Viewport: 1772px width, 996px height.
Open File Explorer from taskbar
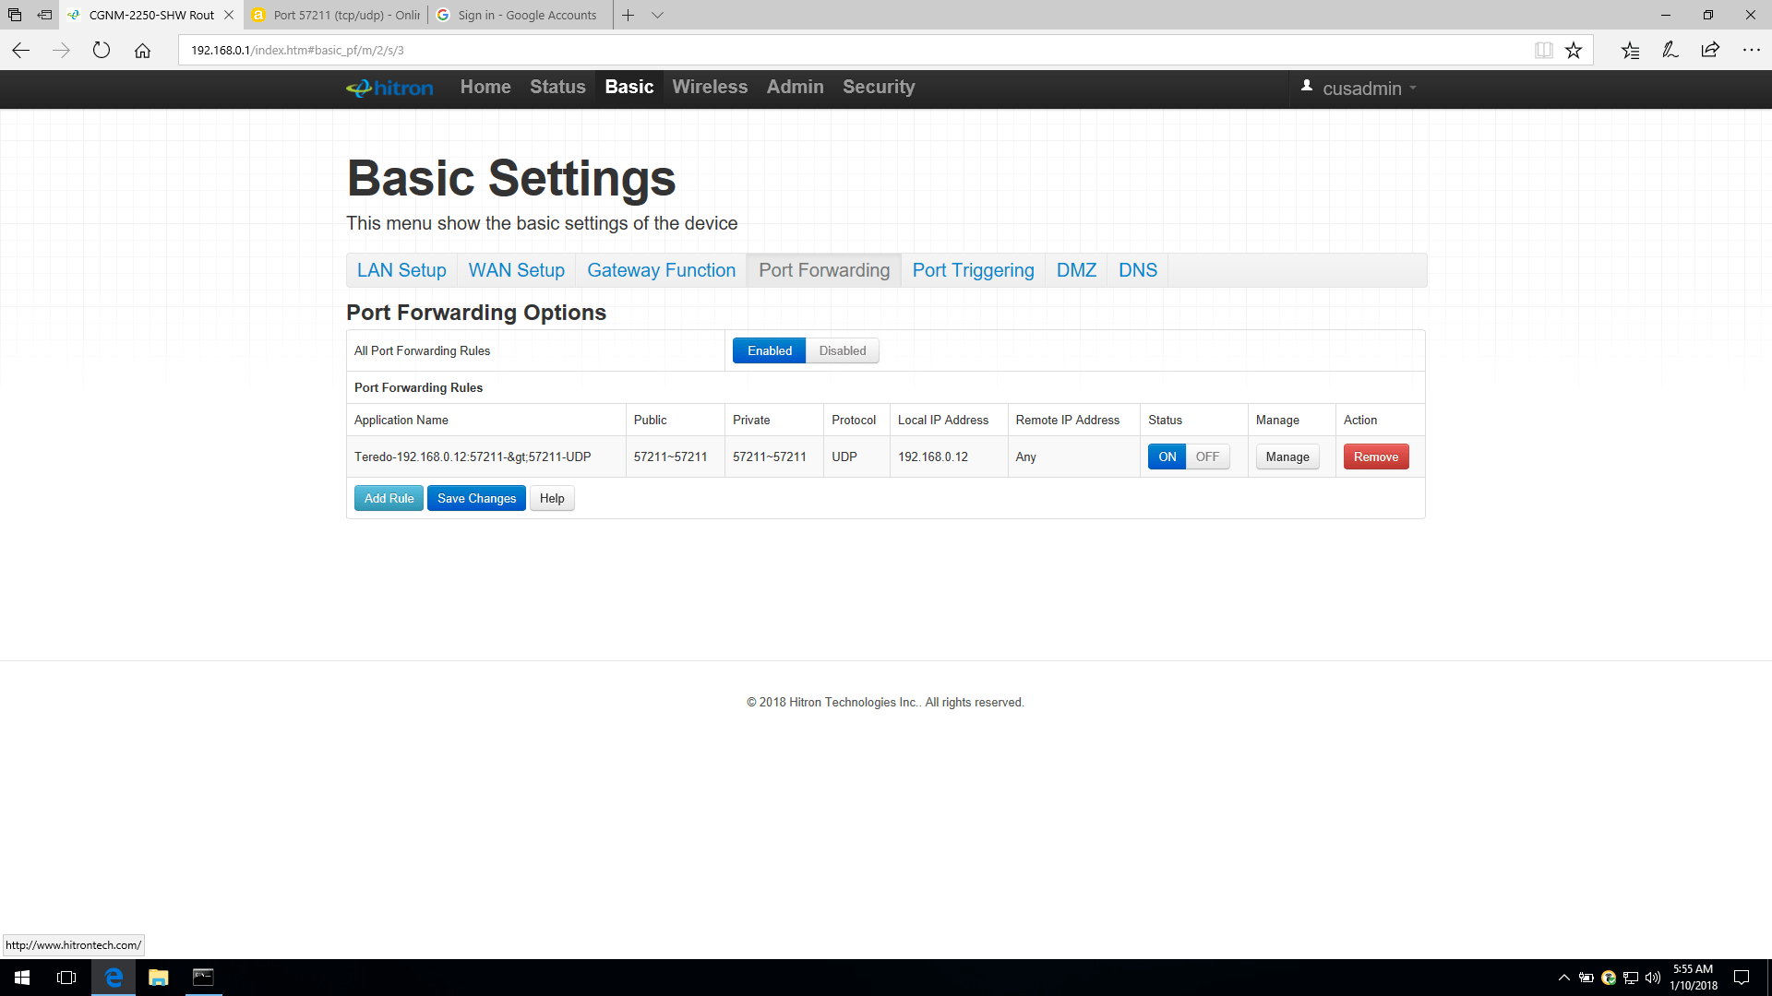coord(159,978)
